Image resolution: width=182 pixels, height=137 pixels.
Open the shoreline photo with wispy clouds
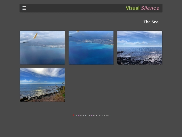click(x=42, y=85)
